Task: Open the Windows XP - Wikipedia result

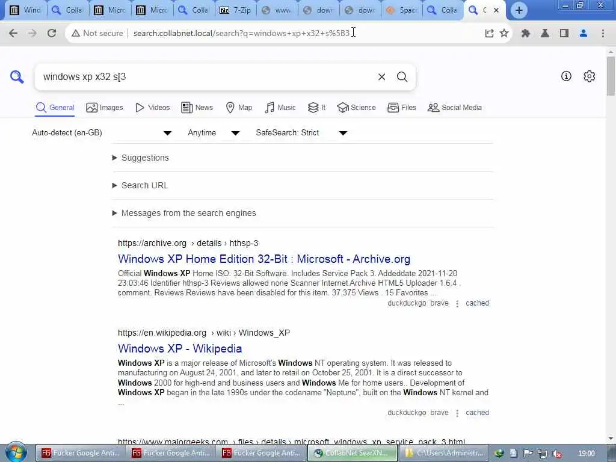Action: [180, 349]
